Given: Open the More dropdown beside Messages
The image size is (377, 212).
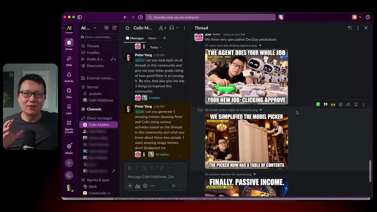Looking at the screenshot, I should click(153, 38).
